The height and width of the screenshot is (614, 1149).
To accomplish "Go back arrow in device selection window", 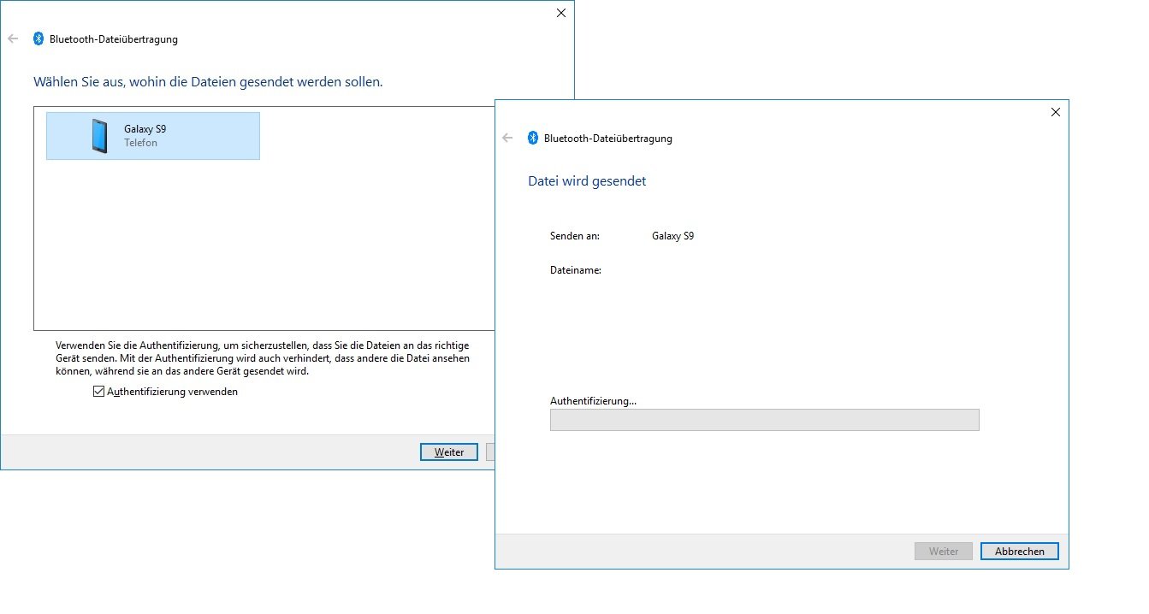I will pos(13,38).
